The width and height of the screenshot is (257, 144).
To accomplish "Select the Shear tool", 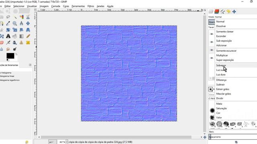I will pos(21,30).
